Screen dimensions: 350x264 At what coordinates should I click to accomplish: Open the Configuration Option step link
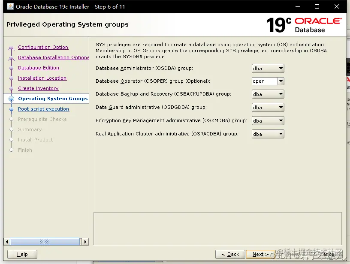click(43, 47)
